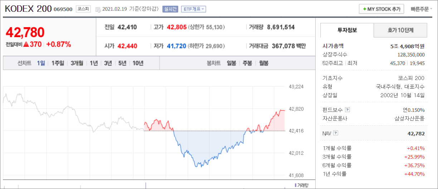Select the 5년 line chart period
Screen dimensions: 438x189
(x=122, y=63)
